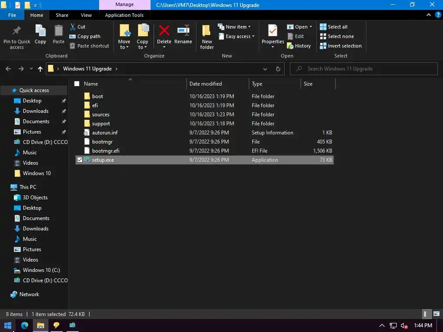The width and height of the screenshot is (443, 332).
Task: Refresh the folder view
Action: 278,69
